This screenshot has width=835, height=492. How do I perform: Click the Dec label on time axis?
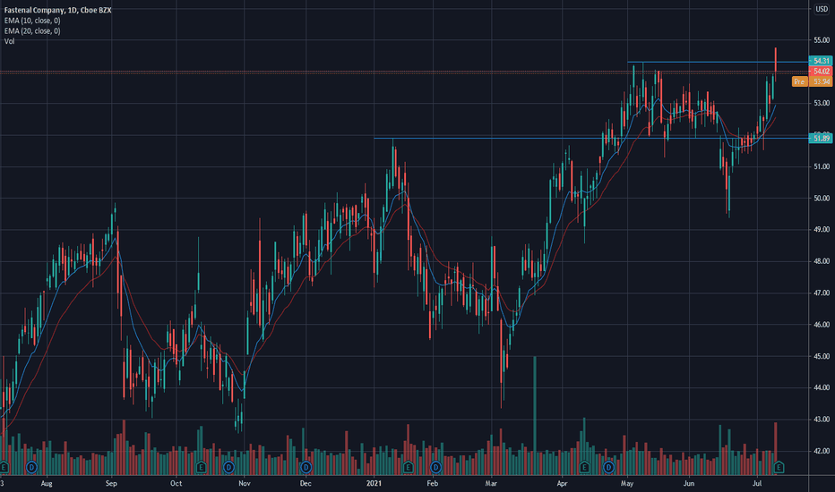pos(306,483)
